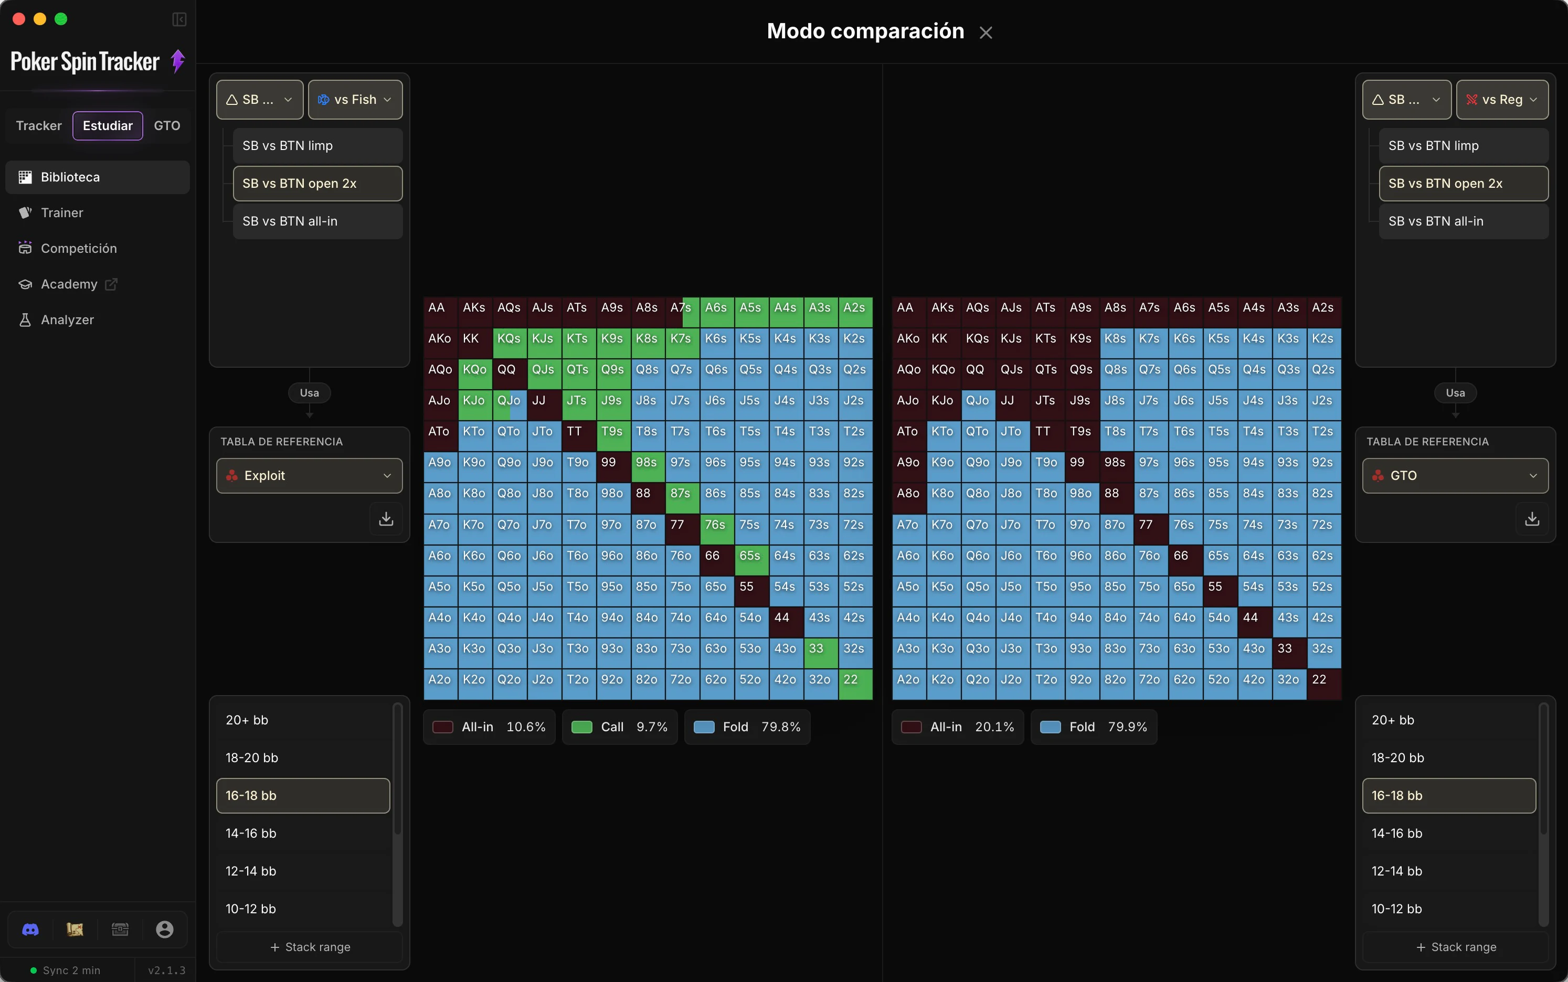Viewport: 1568px width, 982px height.
Task: Switch to the Tracker tab
Action: click(39, 125)
